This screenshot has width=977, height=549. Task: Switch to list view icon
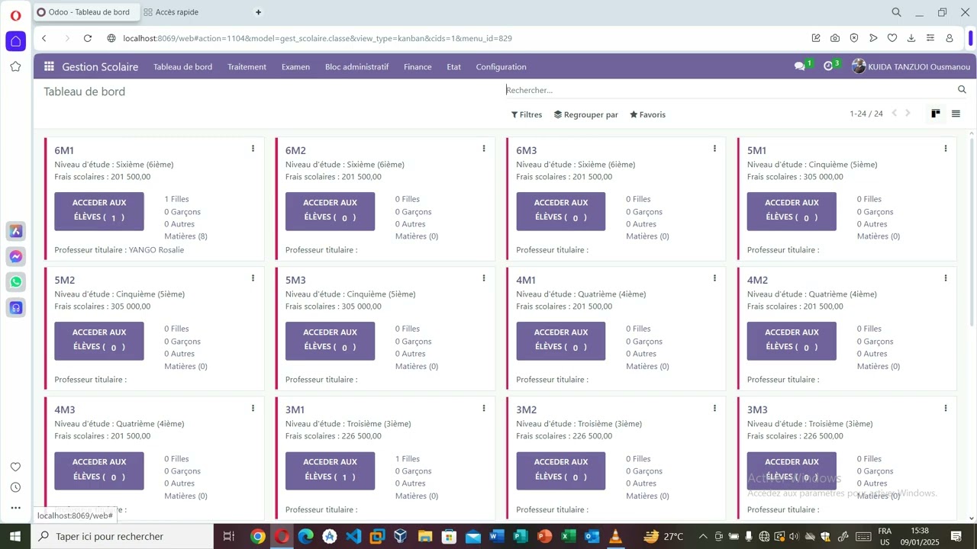[956, 114]
